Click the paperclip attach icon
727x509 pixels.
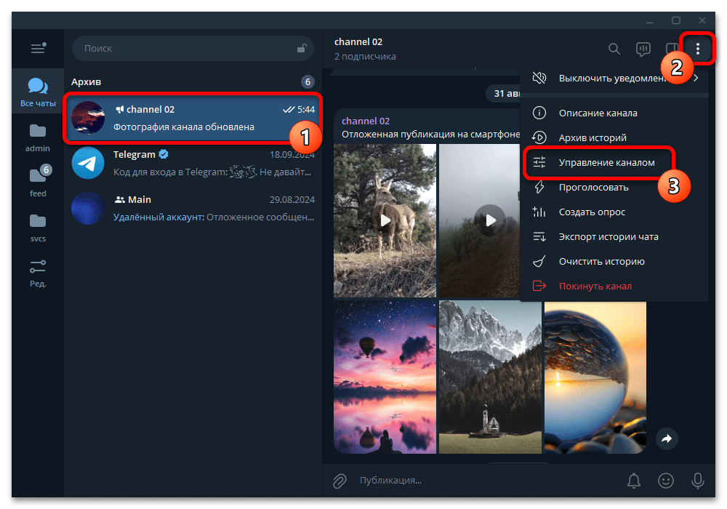[340, 481]
